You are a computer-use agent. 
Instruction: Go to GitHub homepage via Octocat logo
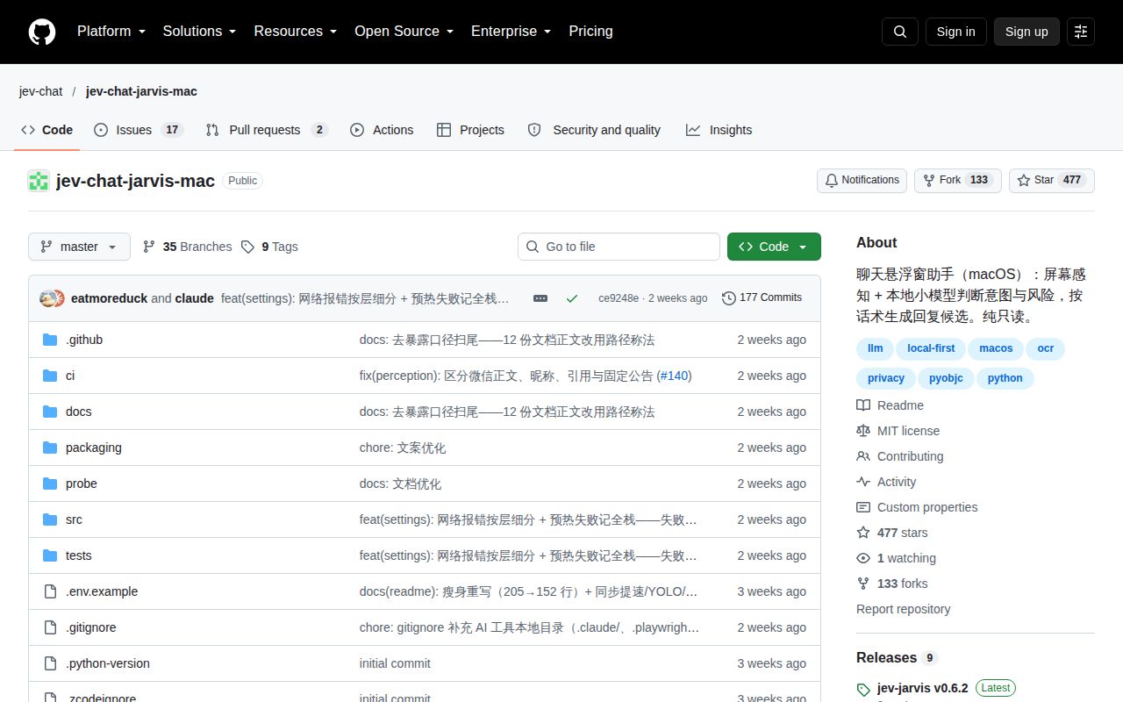(x=42, y=32)
